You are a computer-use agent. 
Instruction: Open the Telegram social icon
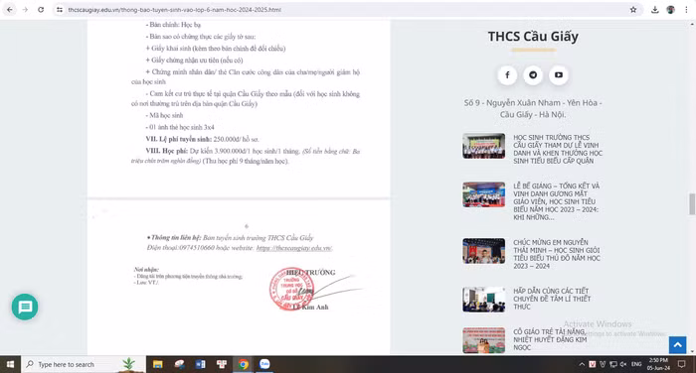(533, 74)
